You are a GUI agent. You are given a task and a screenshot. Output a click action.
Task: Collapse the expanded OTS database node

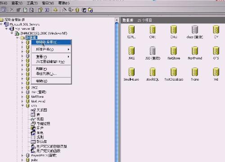tap(22, 106)
